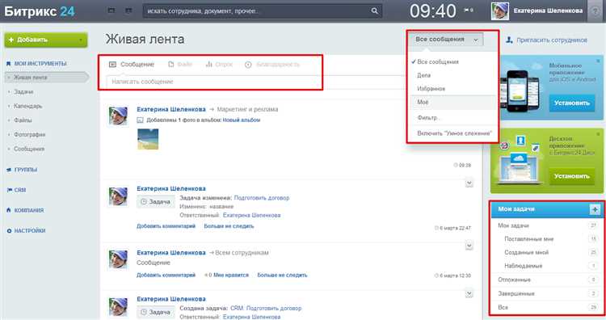
Task: Click Маркетинг и реклама group link
Action: (247, 109)
